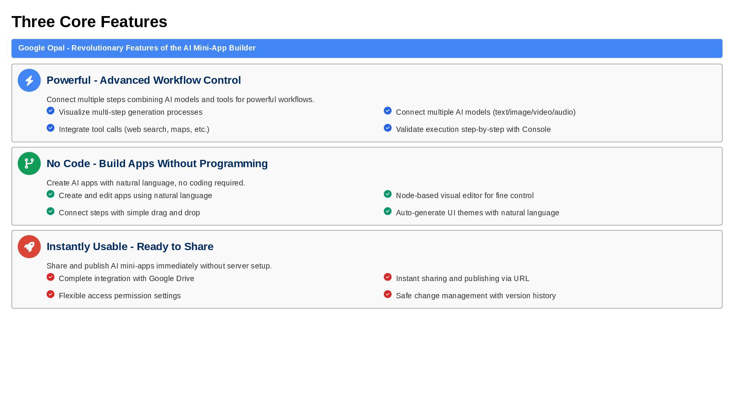Viewport: 734px width, 413px height.
Task: Click checkmark next to Flexible access permission settings
Action: [50, 294]
